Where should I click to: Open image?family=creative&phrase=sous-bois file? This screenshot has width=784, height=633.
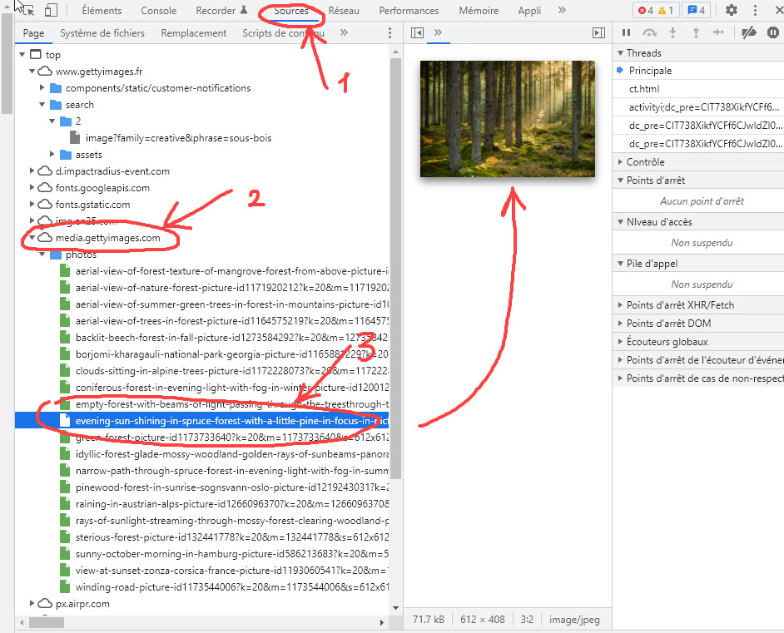[178, 138]
